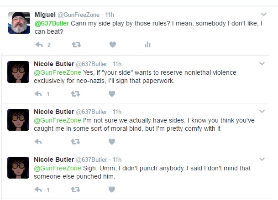Reply to the 'nonlethal violence' tweet
The height and width of the screenshot is (200, 278).
click(38, 94)
